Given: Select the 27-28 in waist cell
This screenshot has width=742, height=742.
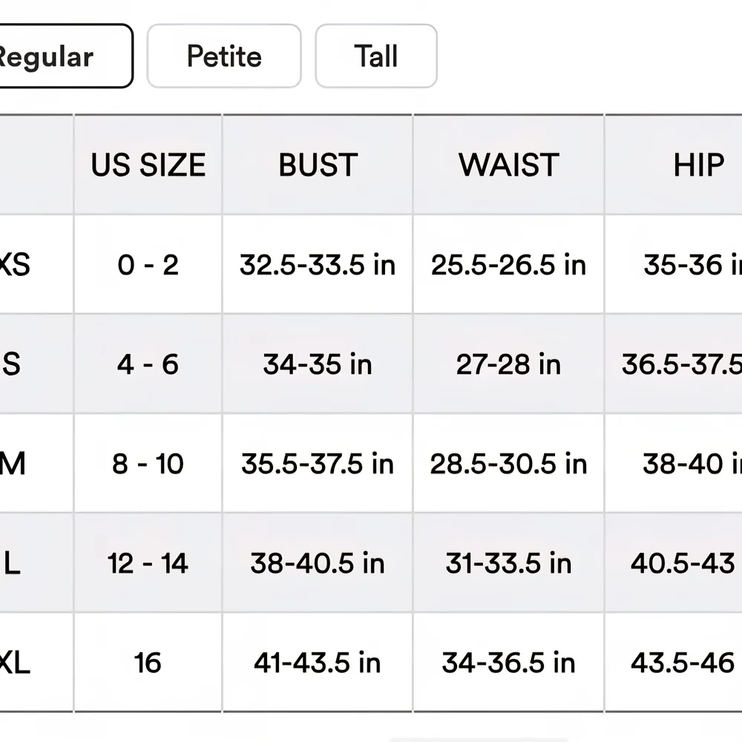Looking at the screenshot, I should [x=509, y=364].
